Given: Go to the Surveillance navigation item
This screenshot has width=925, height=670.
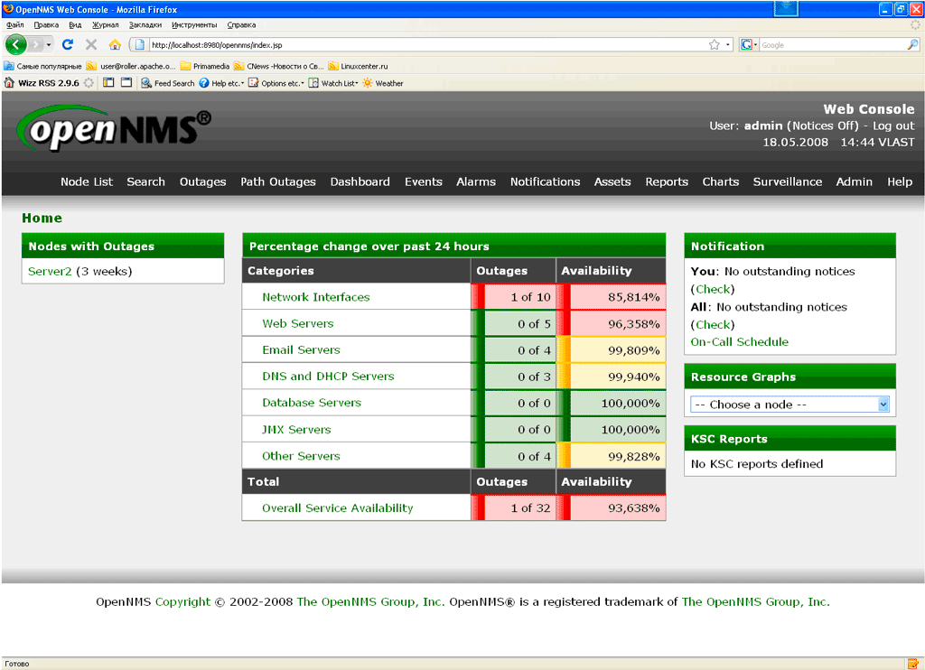Looking at the screenshot, I should point(787,181).
